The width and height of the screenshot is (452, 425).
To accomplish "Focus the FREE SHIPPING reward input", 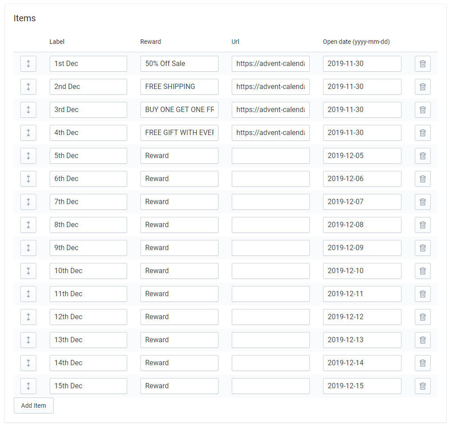I will [179, 87].
